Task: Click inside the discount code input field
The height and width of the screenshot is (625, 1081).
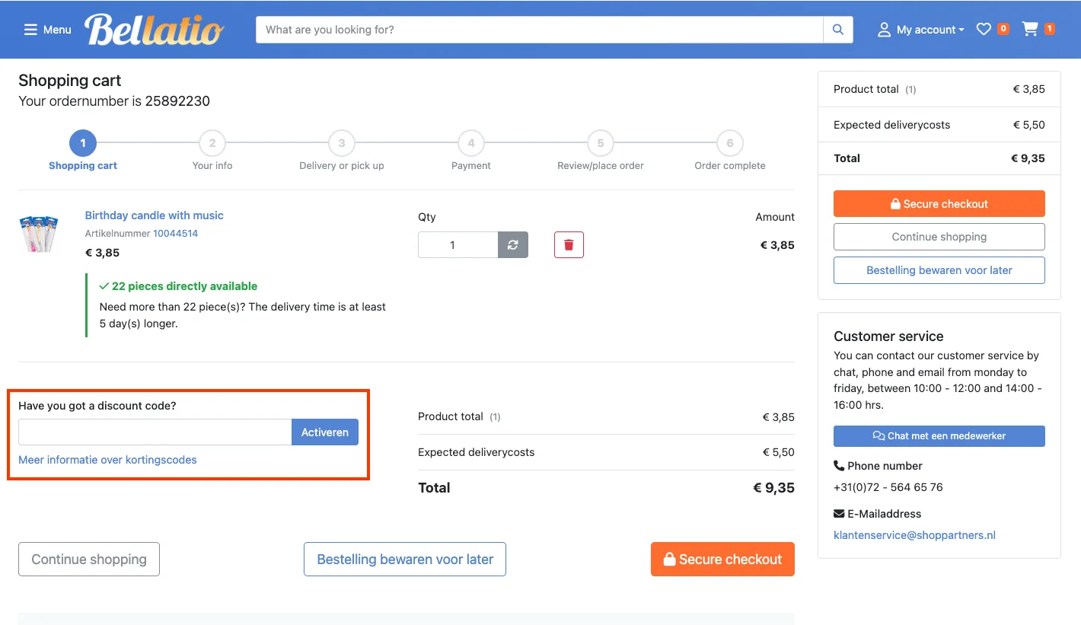Action: pyautogui.click(x=152, y=432)
